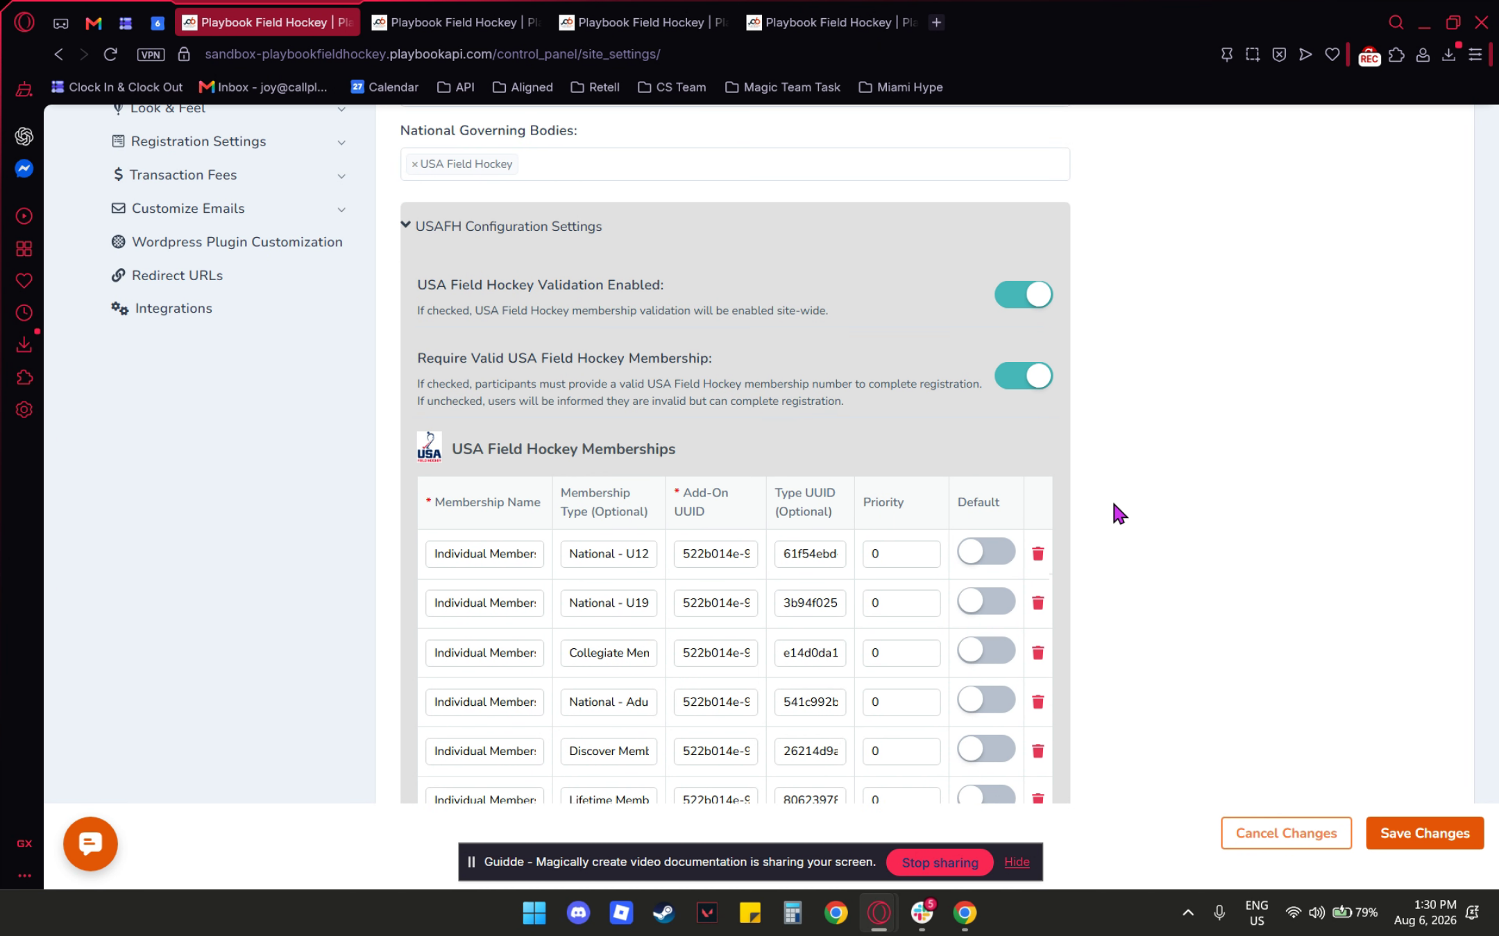Screen dimensions: 1499x936
Task: Open the Calendar bookmark
Action: [384, 87]
